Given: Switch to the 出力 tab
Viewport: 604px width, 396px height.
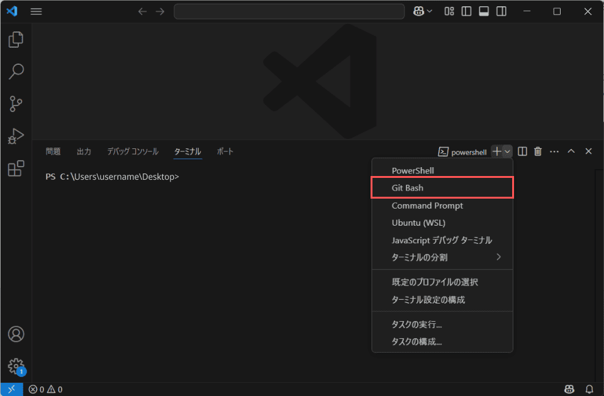Looking at the screenshot, I should [x=84, y=151].
